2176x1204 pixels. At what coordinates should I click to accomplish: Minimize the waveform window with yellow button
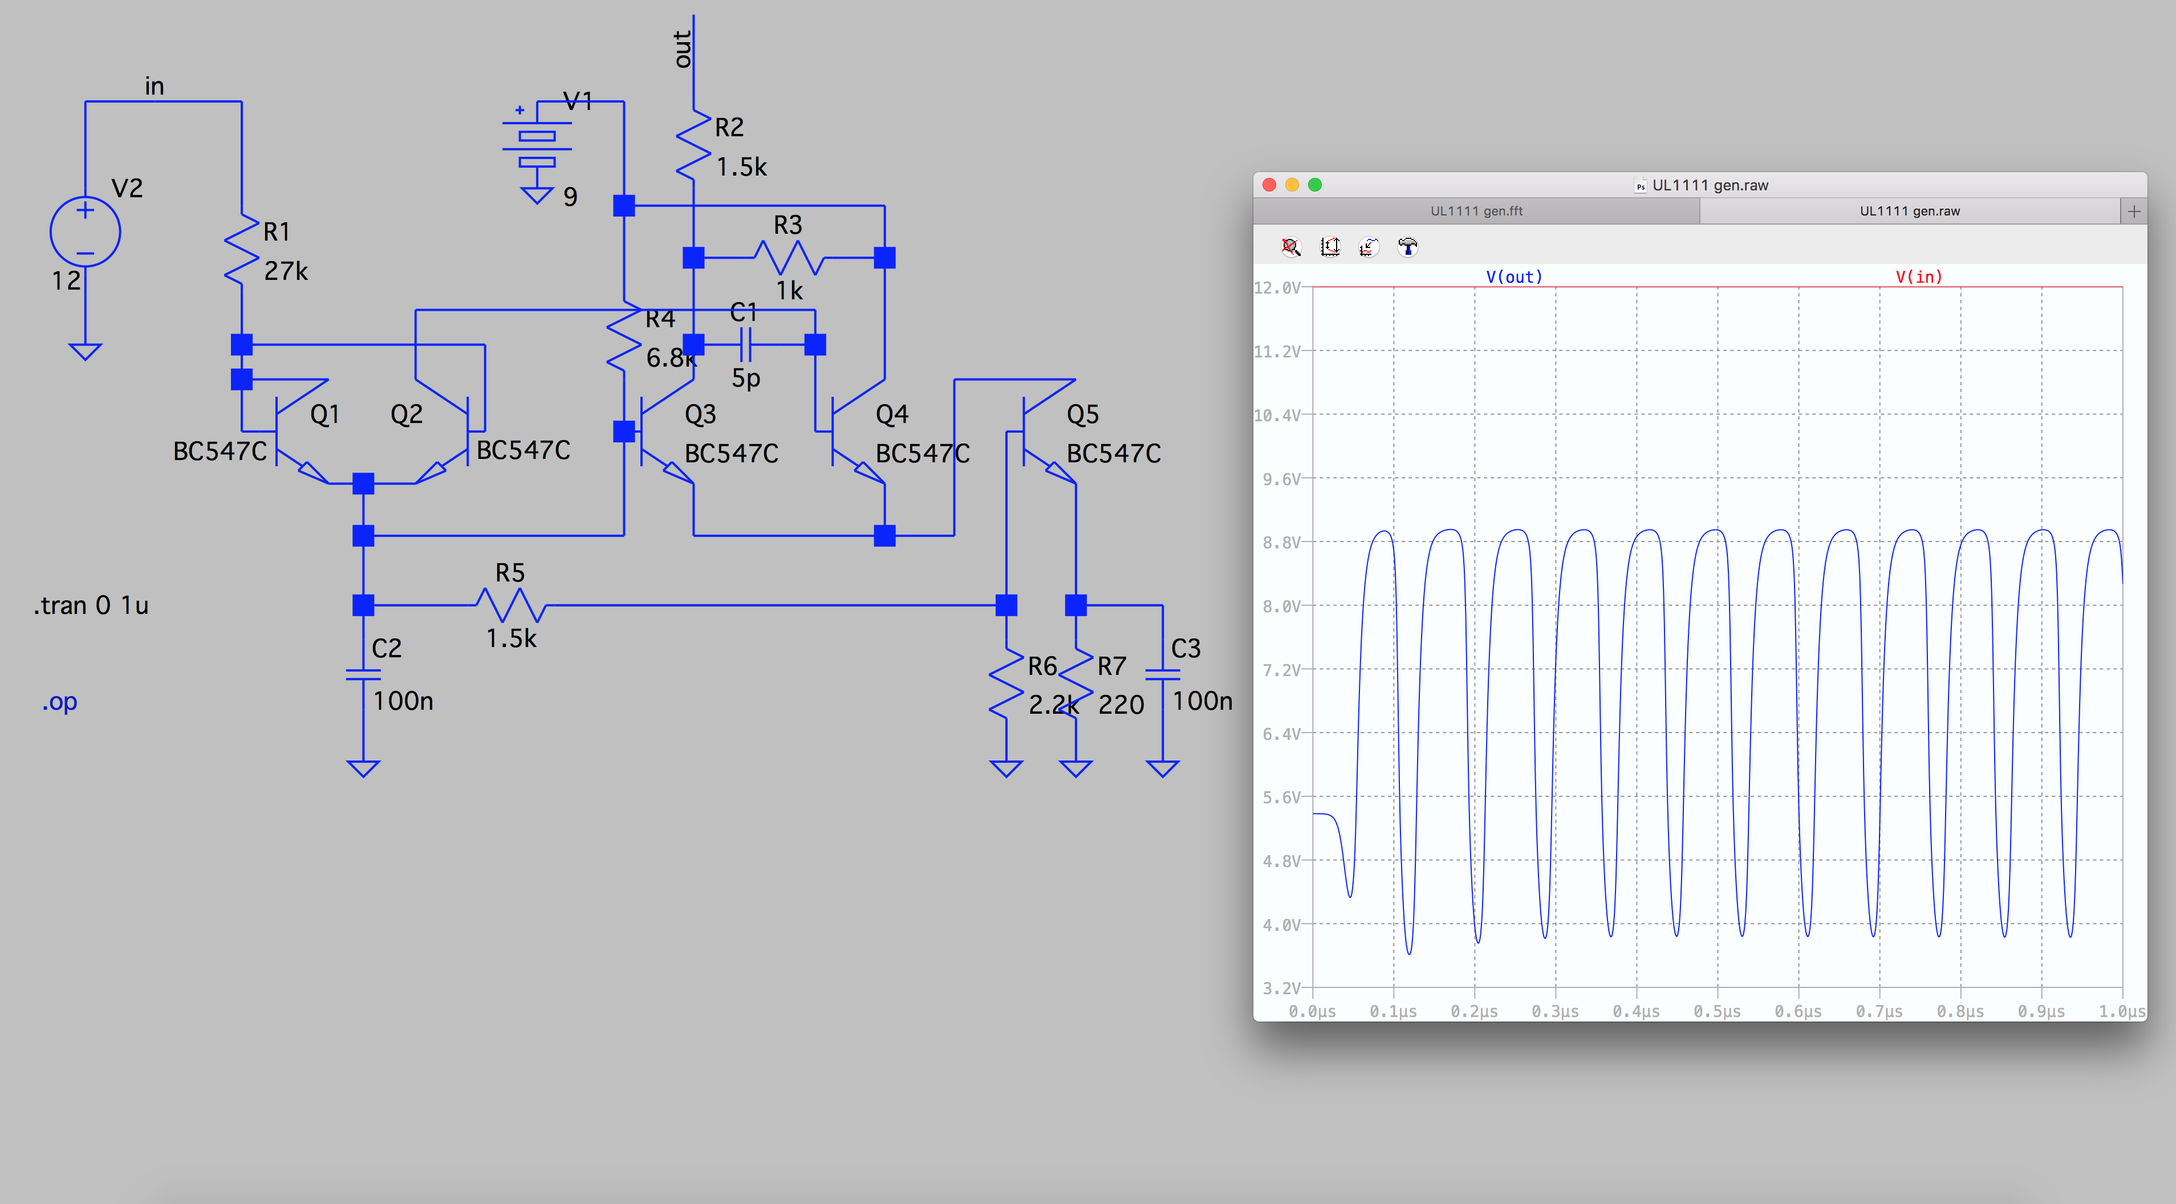[1292, 185]
